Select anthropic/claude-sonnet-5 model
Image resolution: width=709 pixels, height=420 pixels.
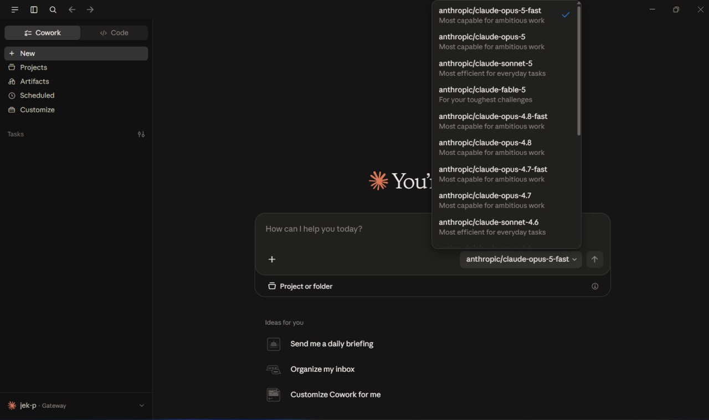click(504, 68)
